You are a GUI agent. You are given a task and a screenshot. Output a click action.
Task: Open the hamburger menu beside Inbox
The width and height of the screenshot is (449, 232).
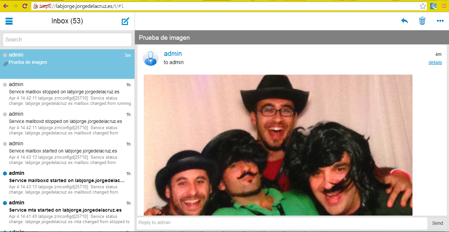pos(9,21)
